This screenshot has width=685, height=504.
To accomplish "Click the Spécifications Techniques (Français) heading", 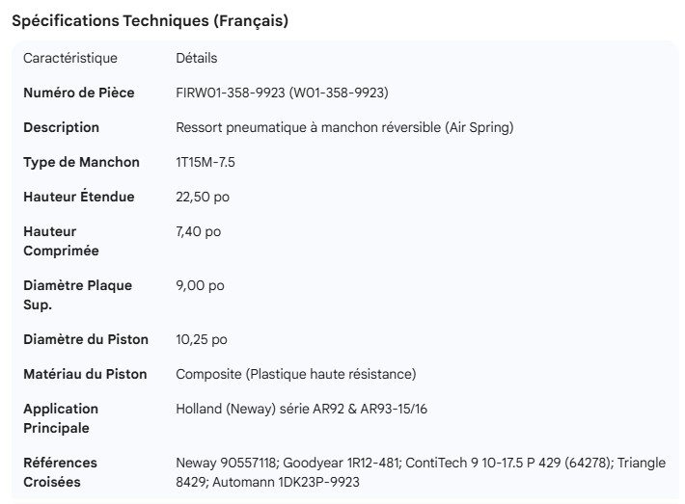I will [150, 20].
